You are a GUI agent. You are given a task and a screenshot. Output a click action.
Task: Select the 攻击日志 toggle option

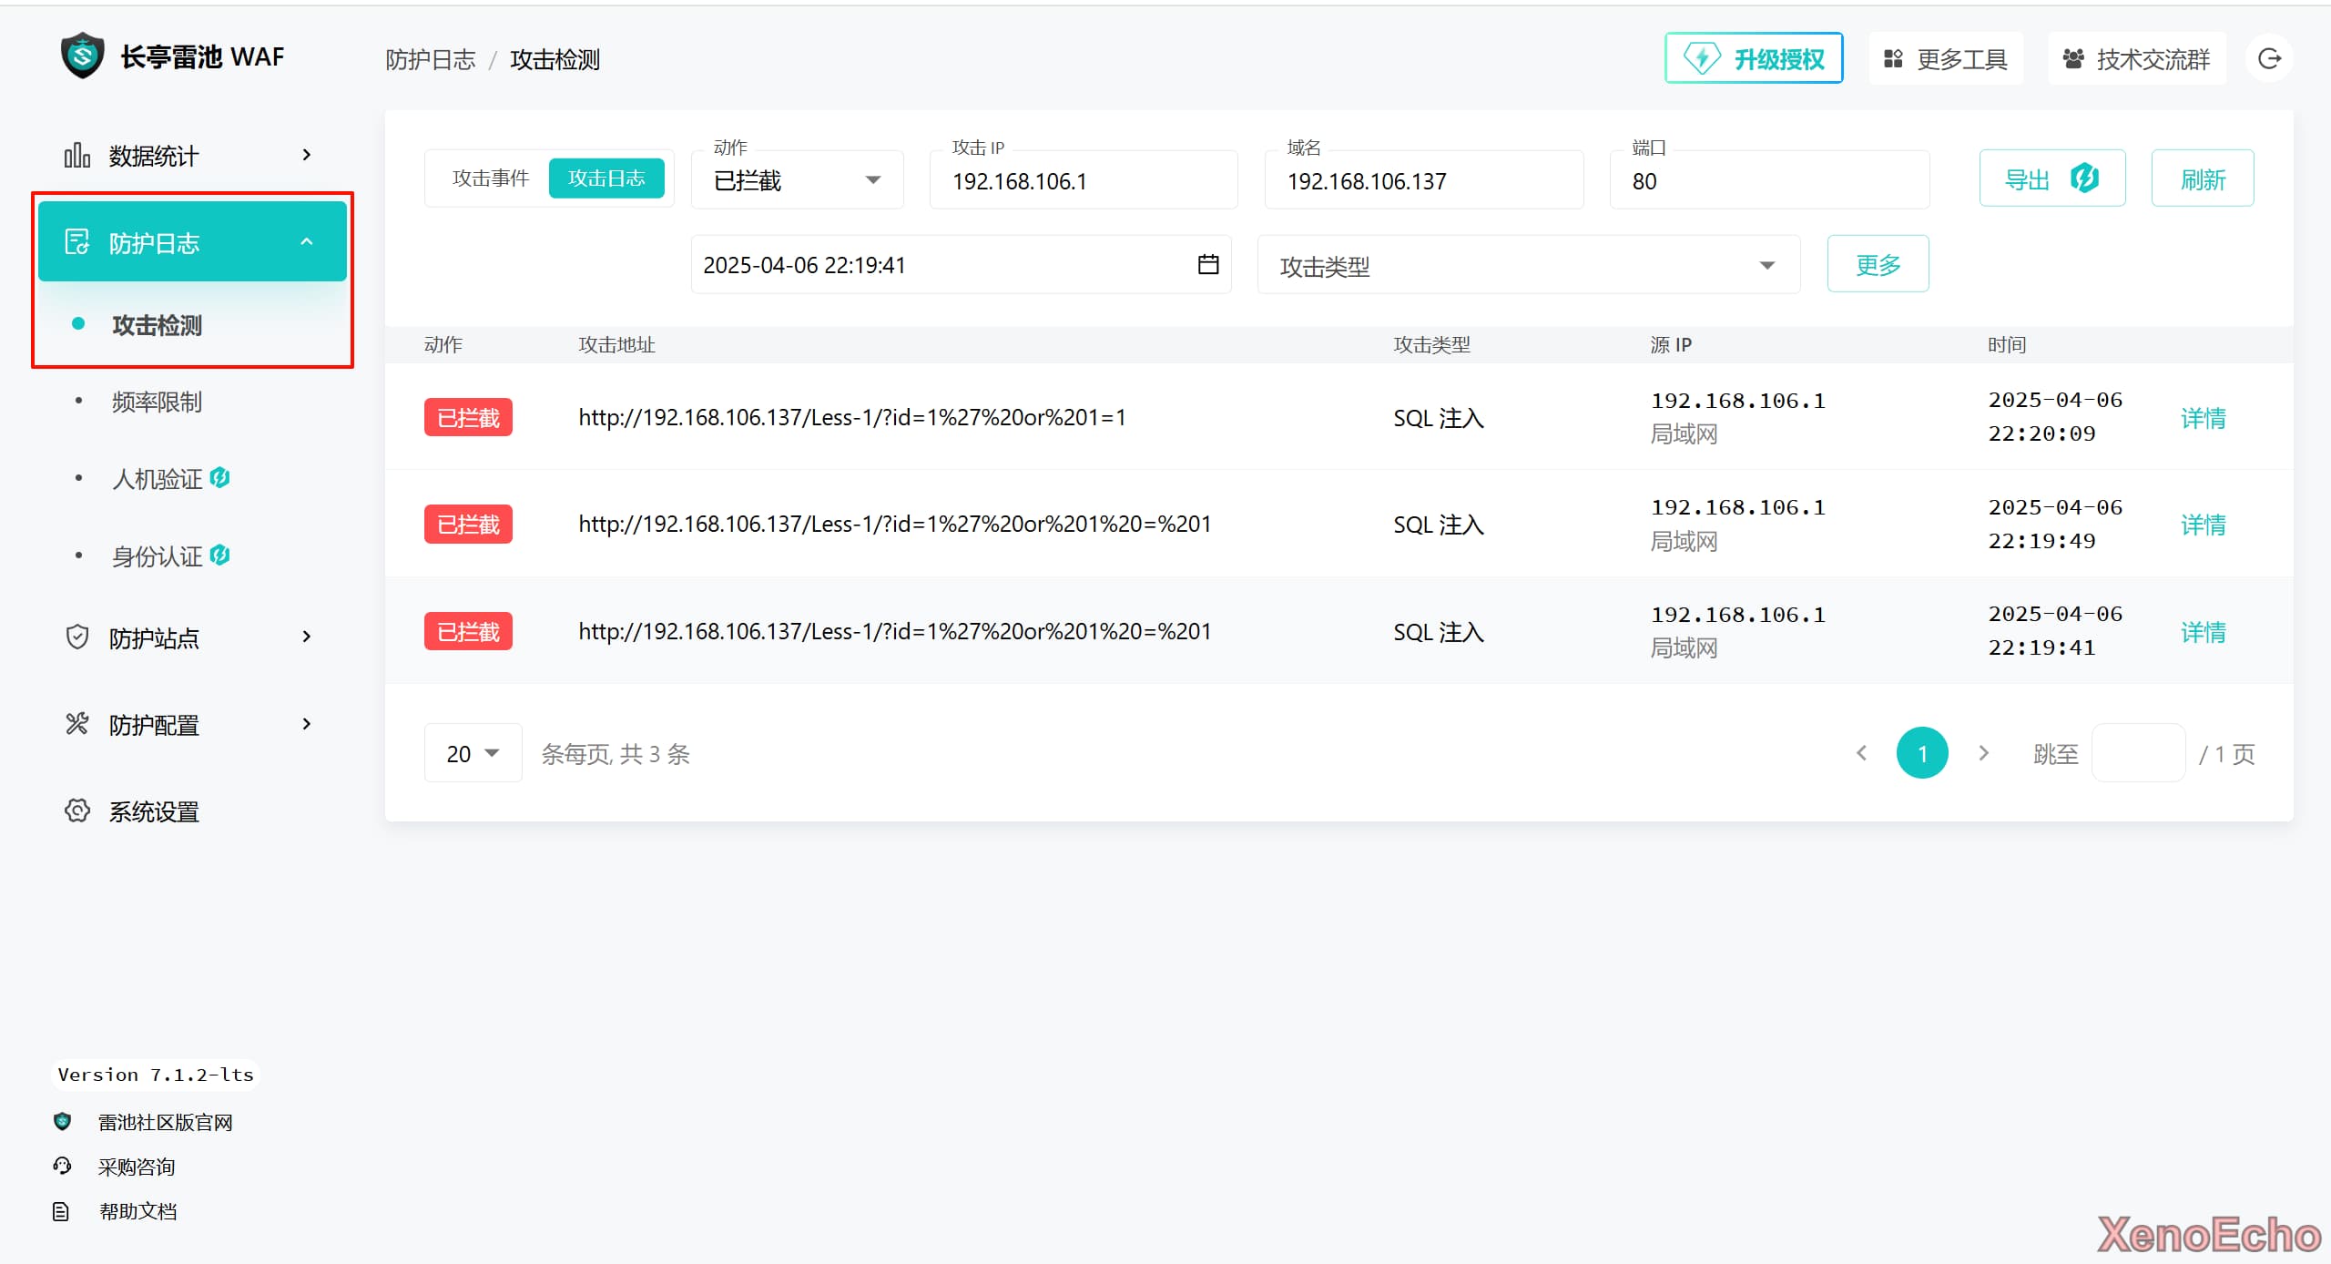[606, 178]
